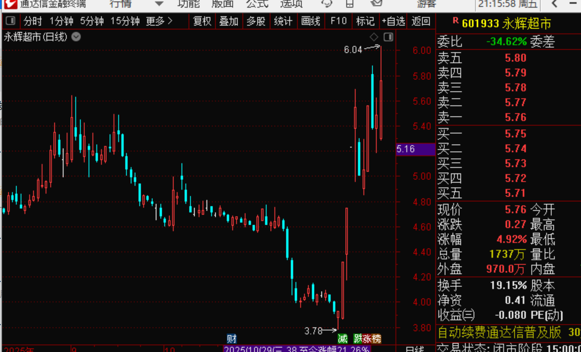The image size is (581, 352).
Task: Click 买五 price 5.71
Action: click(516, 193)
